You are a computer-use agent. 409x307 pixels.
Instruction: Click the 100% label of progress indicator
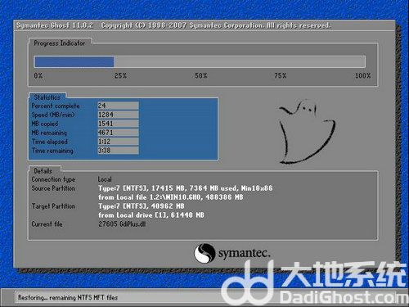coord(362,75)
